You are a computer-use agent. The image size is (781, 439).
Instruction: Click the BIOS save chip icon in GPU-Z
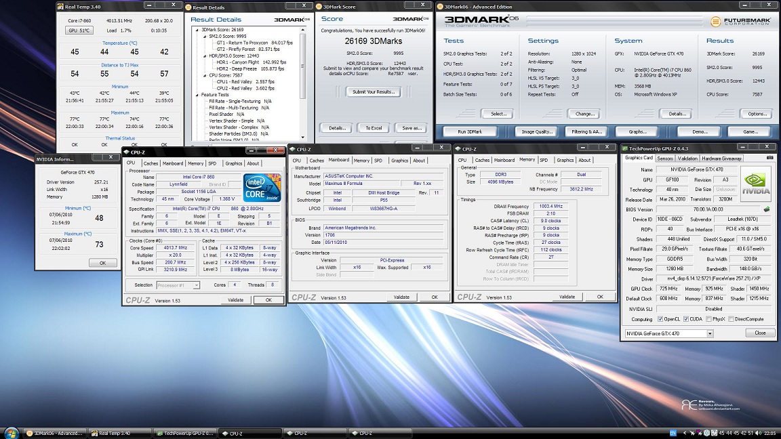[767, 209]
